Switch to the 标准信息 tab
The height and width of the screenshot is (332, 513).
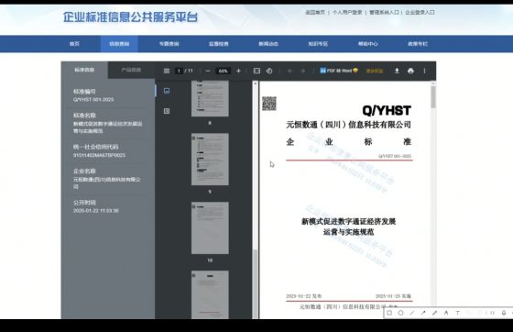[x=84, y=70]
